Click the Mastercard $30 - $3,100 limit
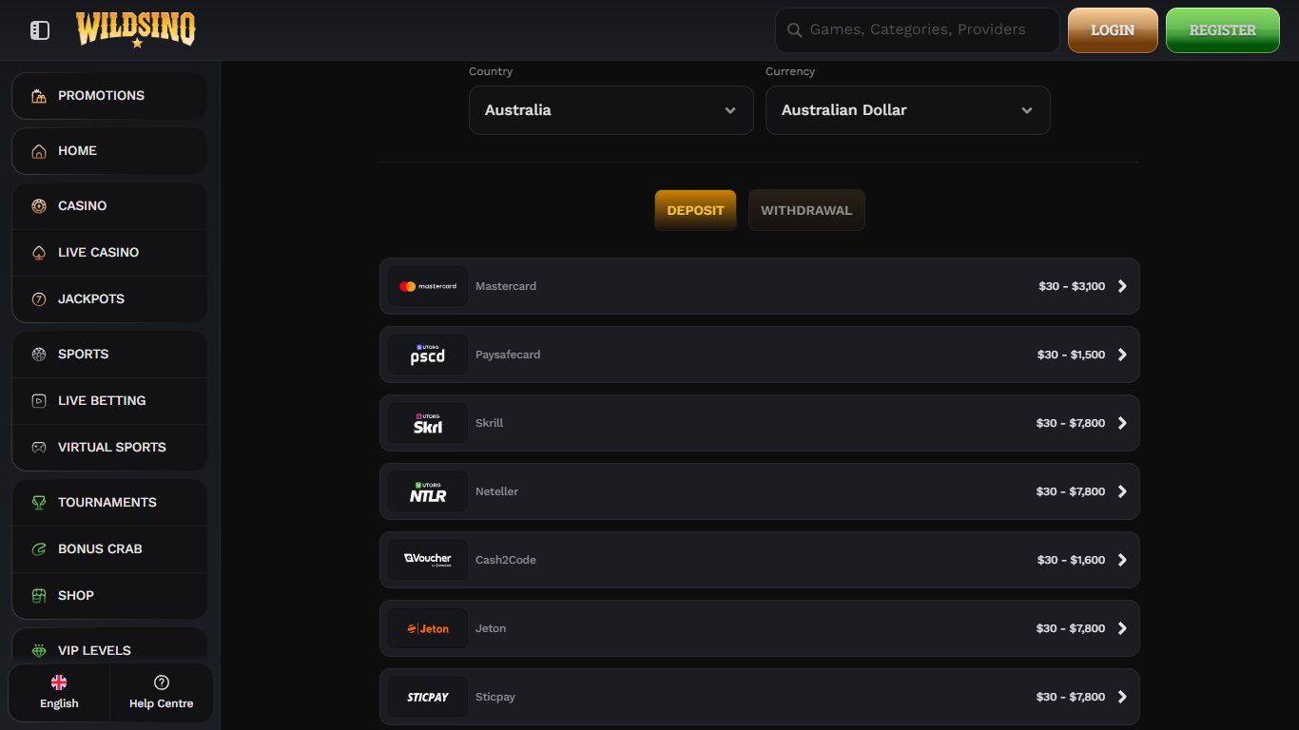1299x730 pixels. pyautogui.click(x=1072, y=286)
